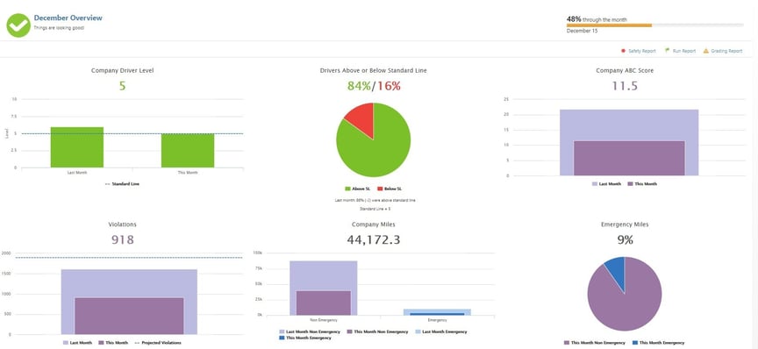Click the Things are looking good subtitle
The image size is (758, 349).
[x=59, y=28]
